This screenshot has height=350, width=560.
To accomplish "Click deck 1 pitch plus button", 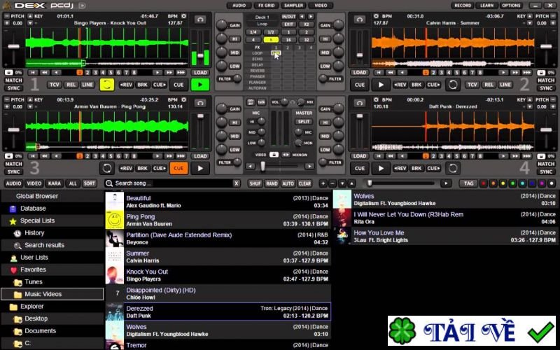I will tap(7, 23).
